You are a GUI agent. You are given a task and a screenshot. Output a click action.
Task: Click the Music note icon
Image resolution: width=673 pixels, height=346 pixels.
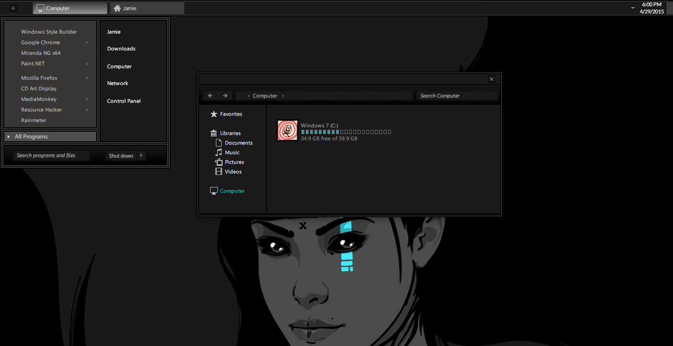(x=219, y=152)
